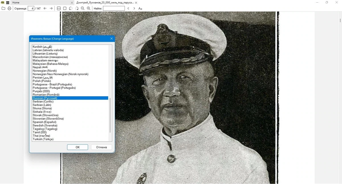
Task: Select Polish (Polski)
Action: (70, 81)
